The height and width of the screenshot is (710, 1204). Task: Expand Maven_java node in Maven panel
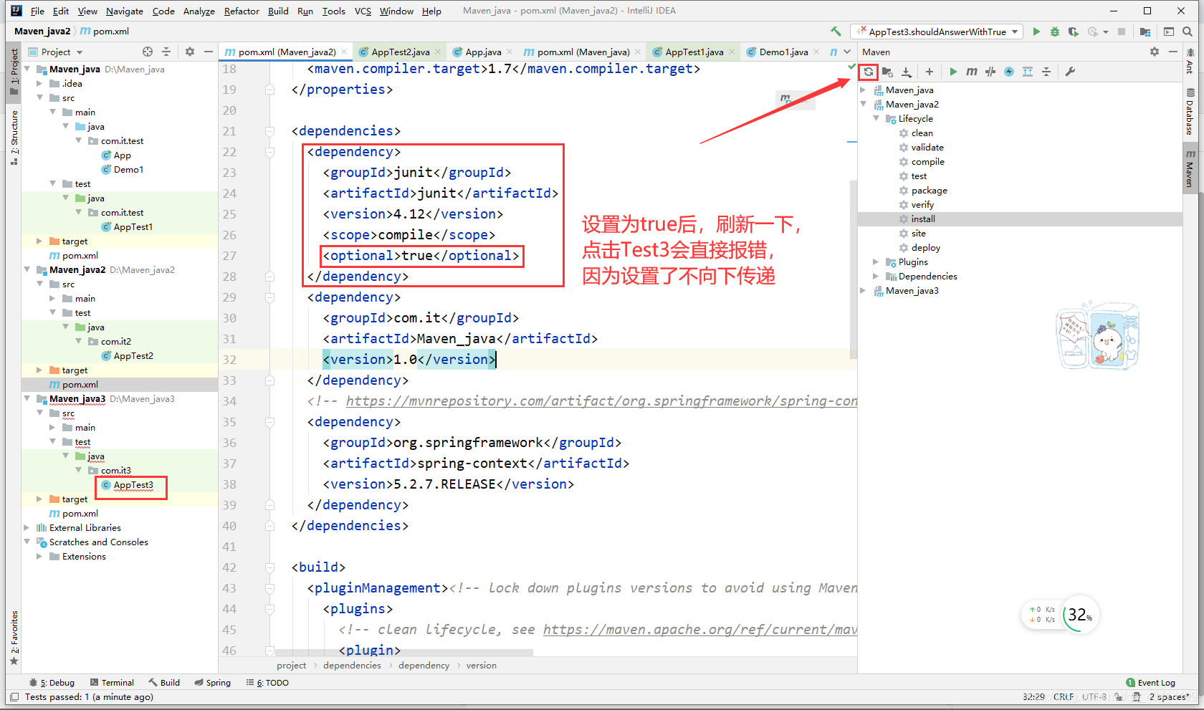click(x=863, y=90)
